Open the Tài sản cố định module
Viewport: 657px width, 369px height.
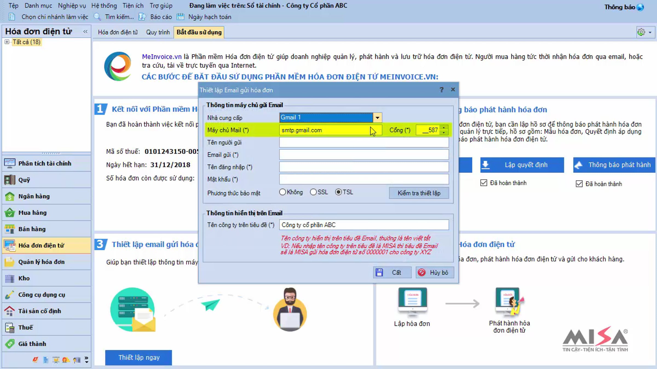point(47,311)
